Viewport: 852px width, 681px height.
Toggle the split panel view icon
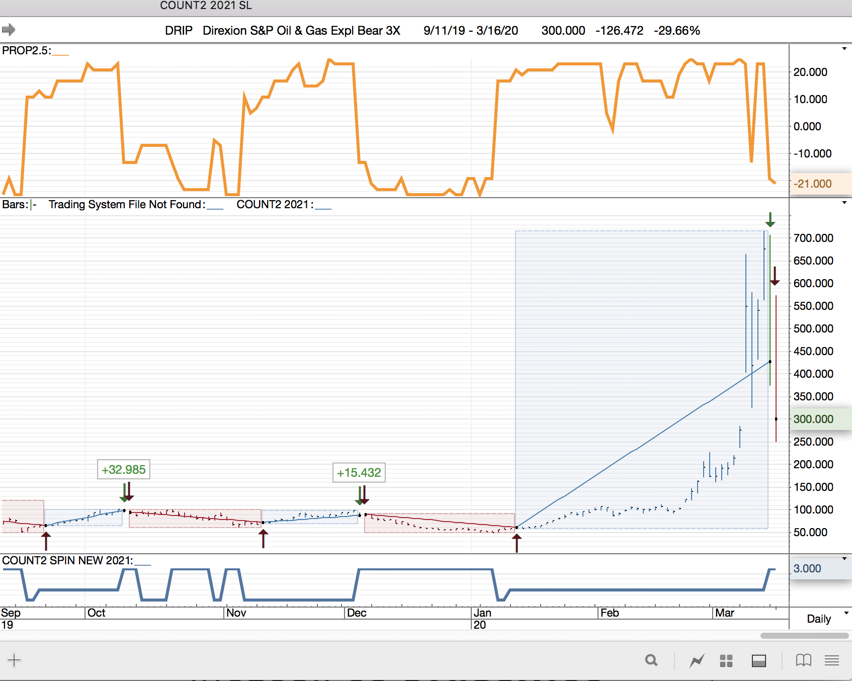click(759, 660)
